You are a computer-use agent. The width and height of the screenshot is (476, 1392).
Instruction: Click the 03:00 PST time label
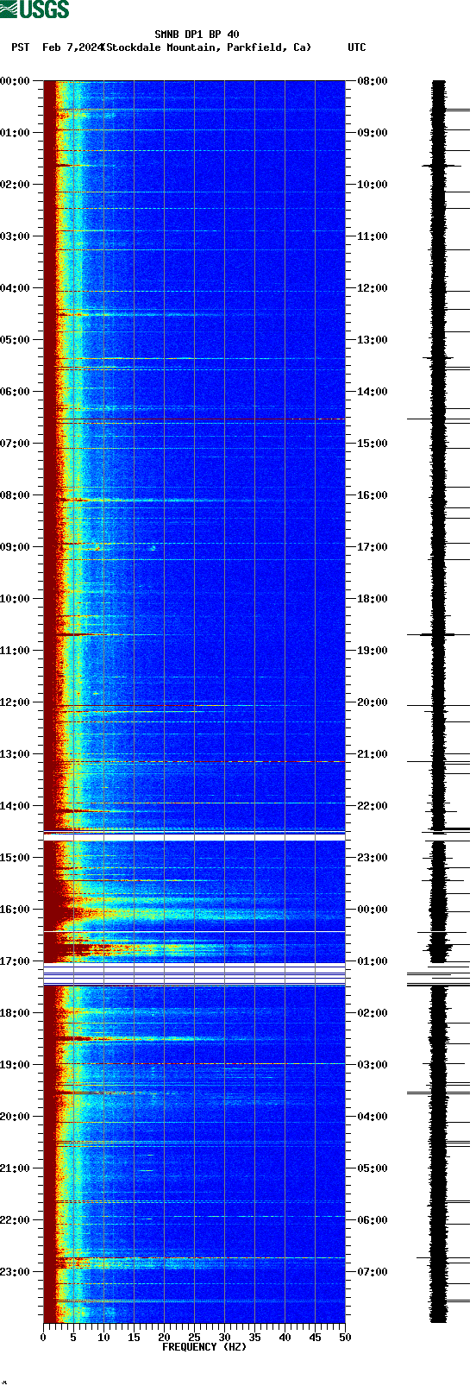click(16, 236)
